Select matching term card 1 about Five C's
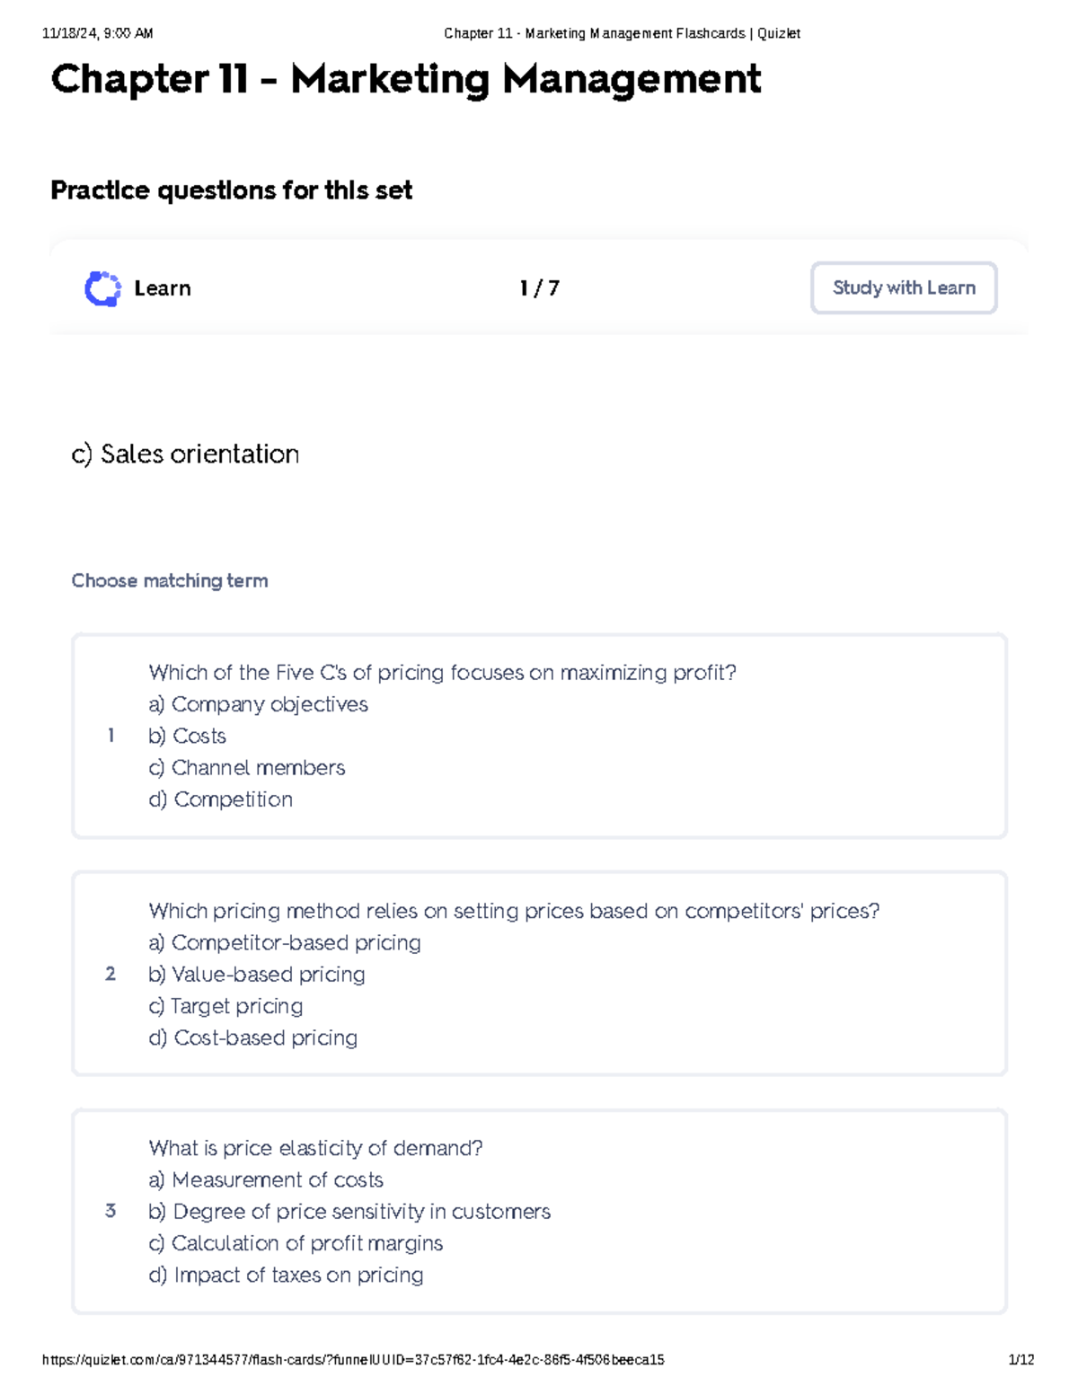Viewport: 1078px width, 1395px height. point(539,735)
